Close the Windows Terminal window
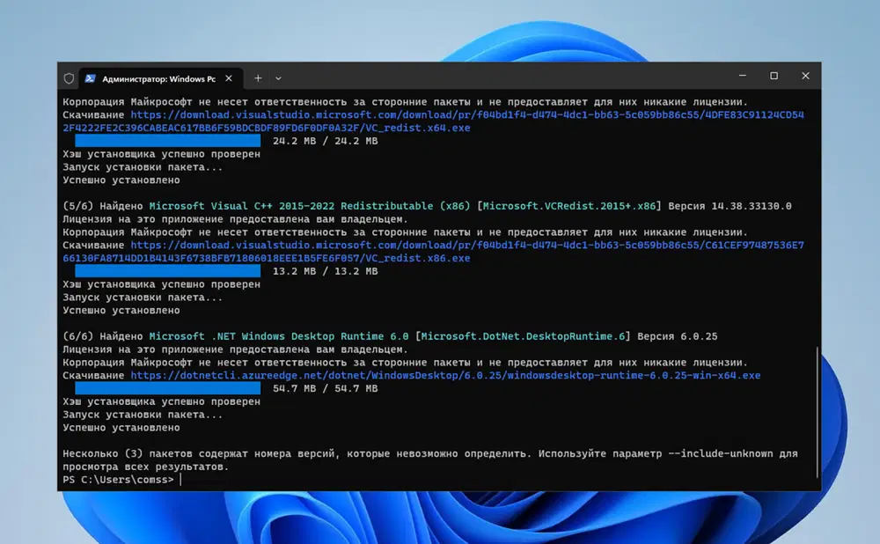 pos(805,75)
